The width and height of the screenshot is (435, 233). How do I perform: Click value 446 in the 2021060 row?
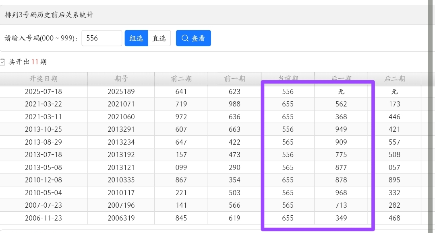(394, 117)
